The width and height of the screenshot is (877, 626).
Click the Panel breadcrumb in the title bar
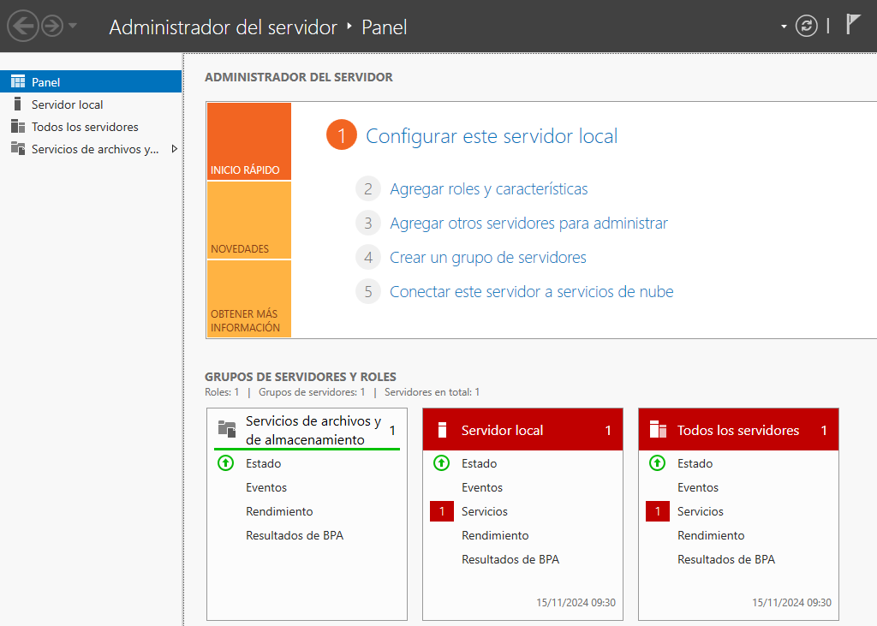point(385,27)
